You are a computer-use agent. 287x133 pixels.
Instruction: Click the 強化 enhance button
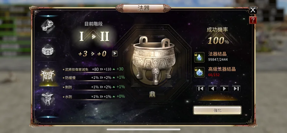point(217,110)
